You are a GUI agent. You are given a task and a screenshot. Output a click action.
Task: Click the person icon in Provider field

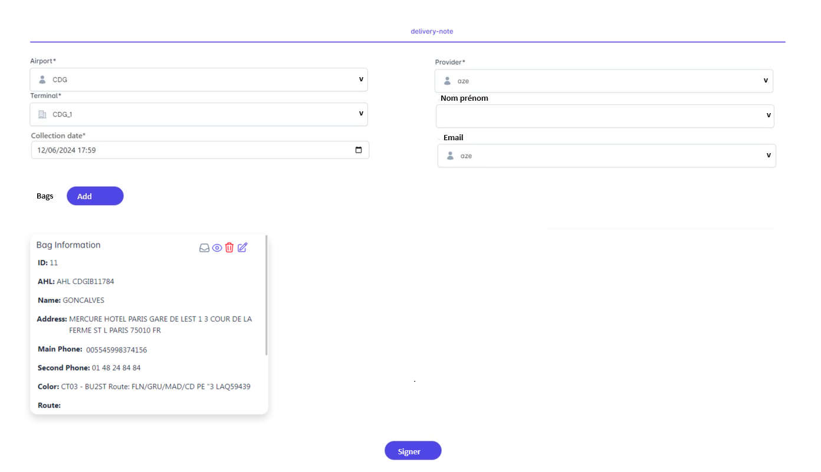pos(447,81)
